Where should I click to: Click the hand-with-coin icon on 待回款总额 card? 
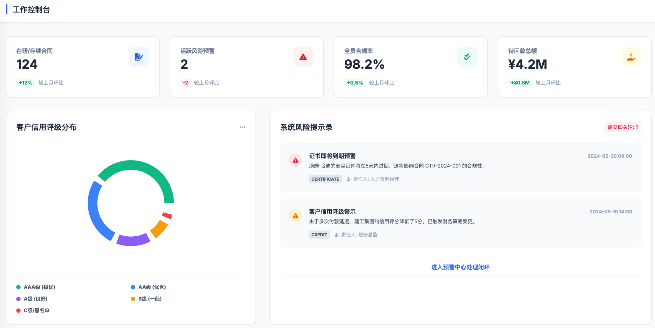[631, 57]
